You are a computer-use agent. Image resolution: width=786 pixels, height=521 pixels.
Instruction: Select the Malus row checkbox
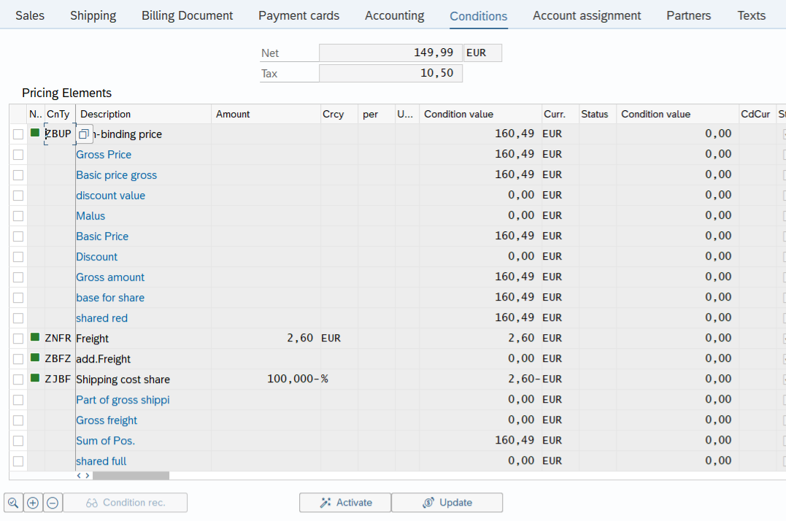pos(18,217)
